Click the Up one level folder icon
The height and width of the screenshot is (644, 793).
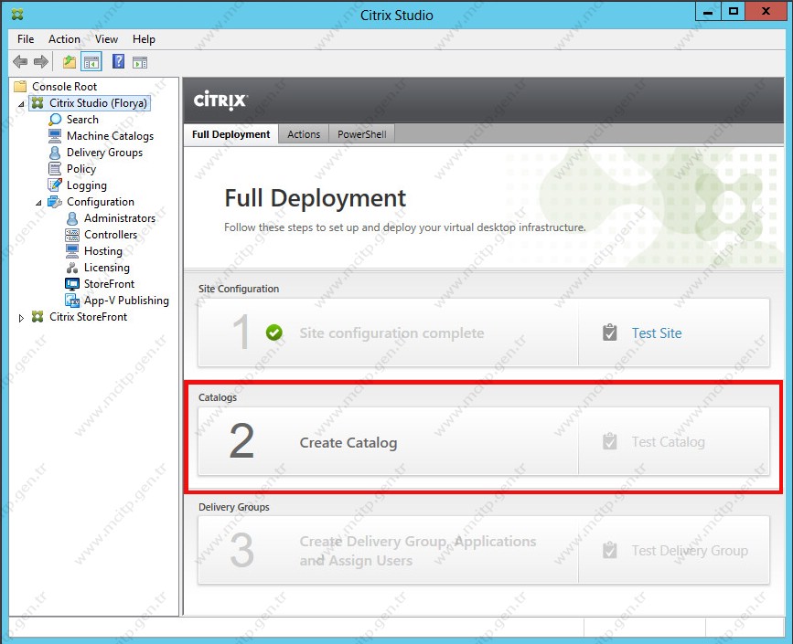pyautogui.click(x=70, y=62)
